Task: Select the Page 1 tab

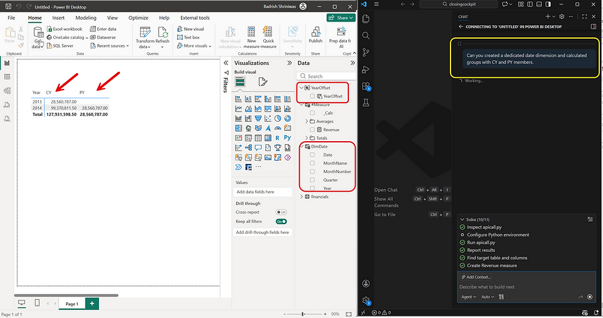Action: point(72,304)
